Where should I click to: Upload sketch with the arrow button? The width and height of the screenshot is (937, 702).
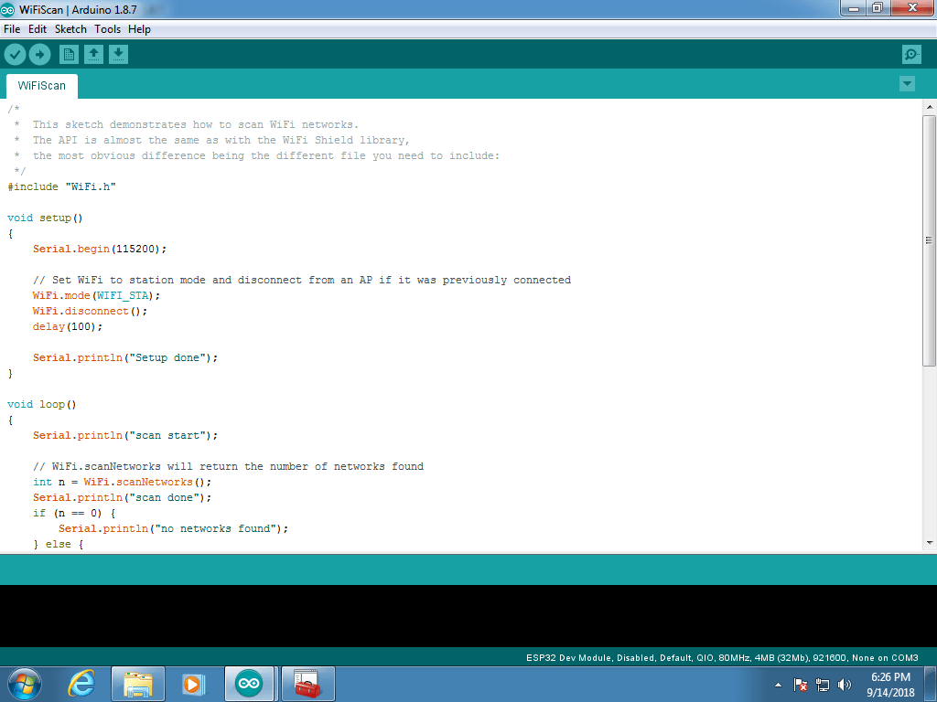pyautogui.click(x=39, y=55)
